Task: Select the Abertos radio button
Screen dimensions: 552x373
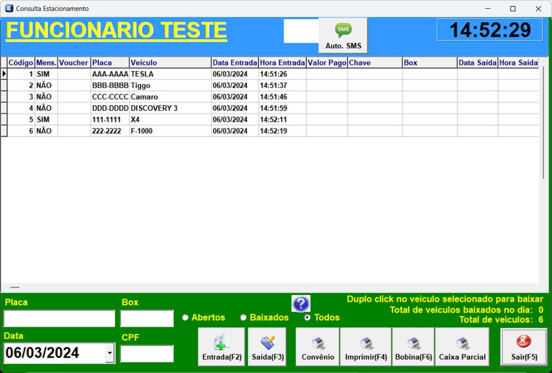Action: point(185,317)
